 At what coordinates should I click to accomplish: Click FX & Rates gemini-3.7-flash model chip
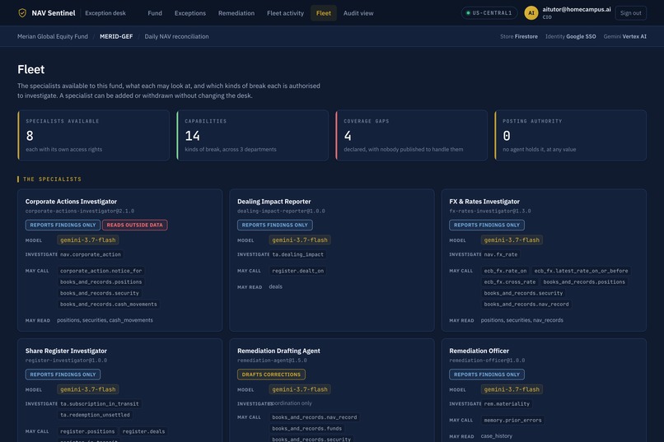click(x=512, y=240)
